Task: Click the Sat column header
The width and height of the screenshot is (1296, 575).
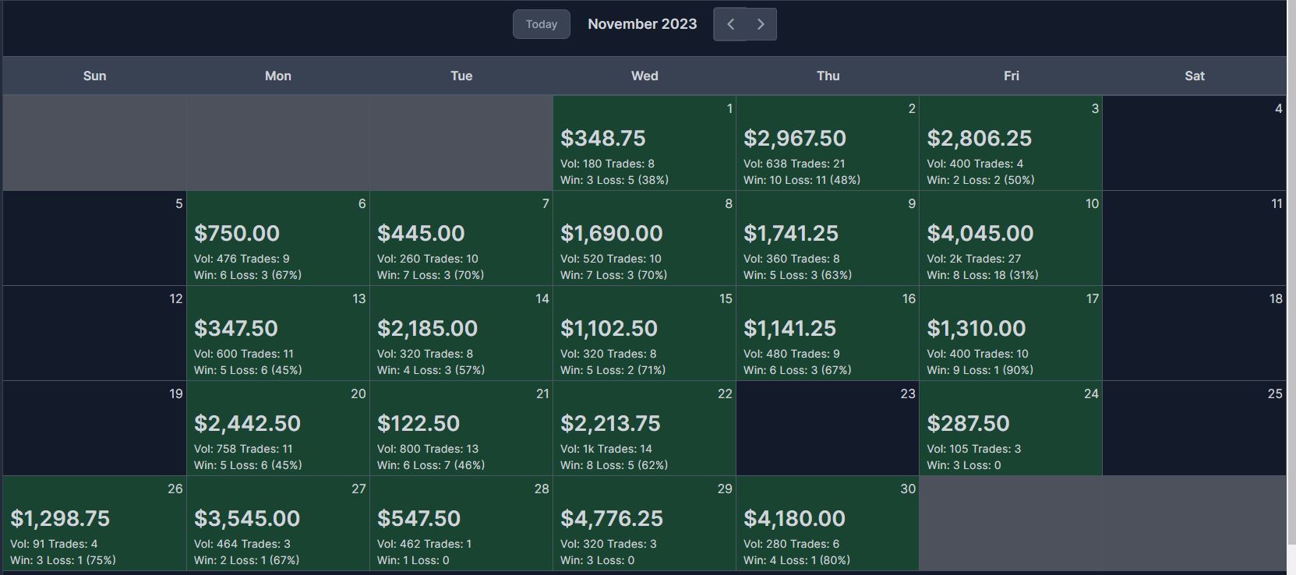Action: (x=1195, y=76)
